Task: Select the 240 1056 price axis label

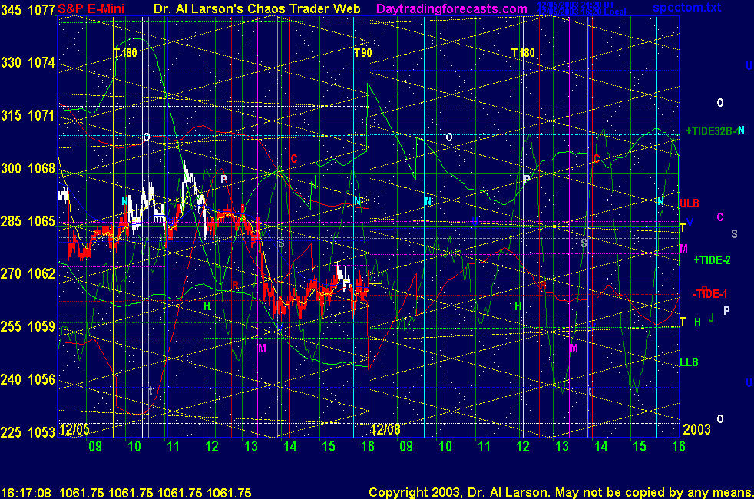Action: coord(28,379)
